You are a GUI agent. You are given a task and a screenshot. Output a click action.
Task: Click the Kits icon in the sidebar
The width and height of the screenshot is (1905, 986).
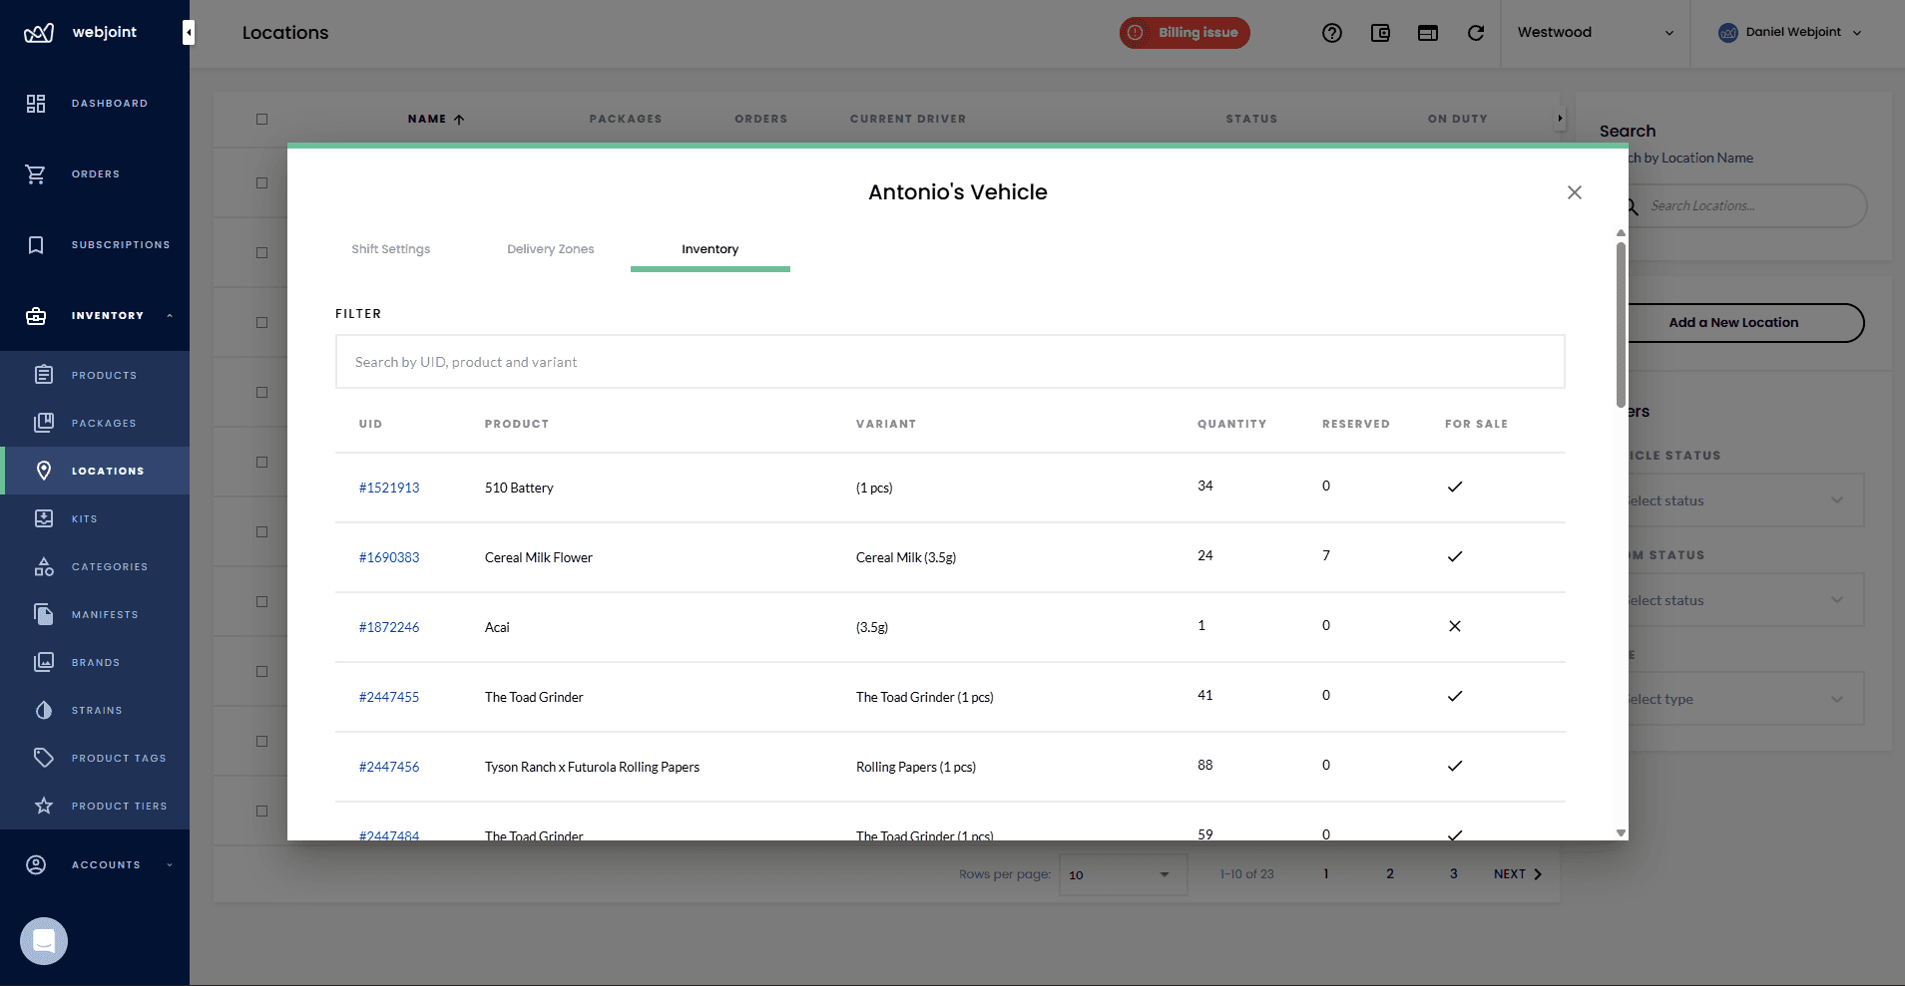tap(44, 518)
